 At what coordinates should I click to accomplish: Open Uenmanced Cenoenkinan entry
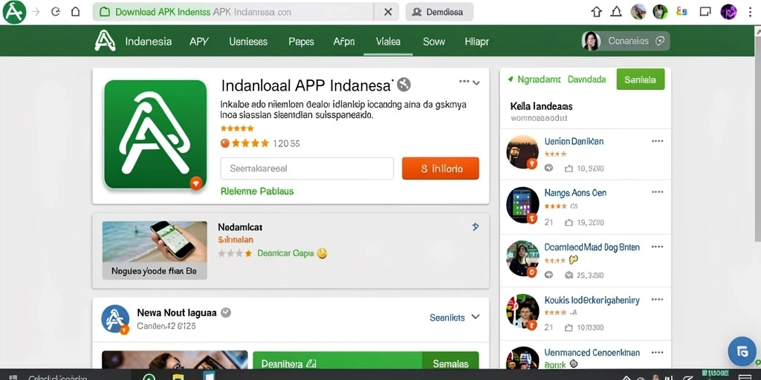(592, 353)
